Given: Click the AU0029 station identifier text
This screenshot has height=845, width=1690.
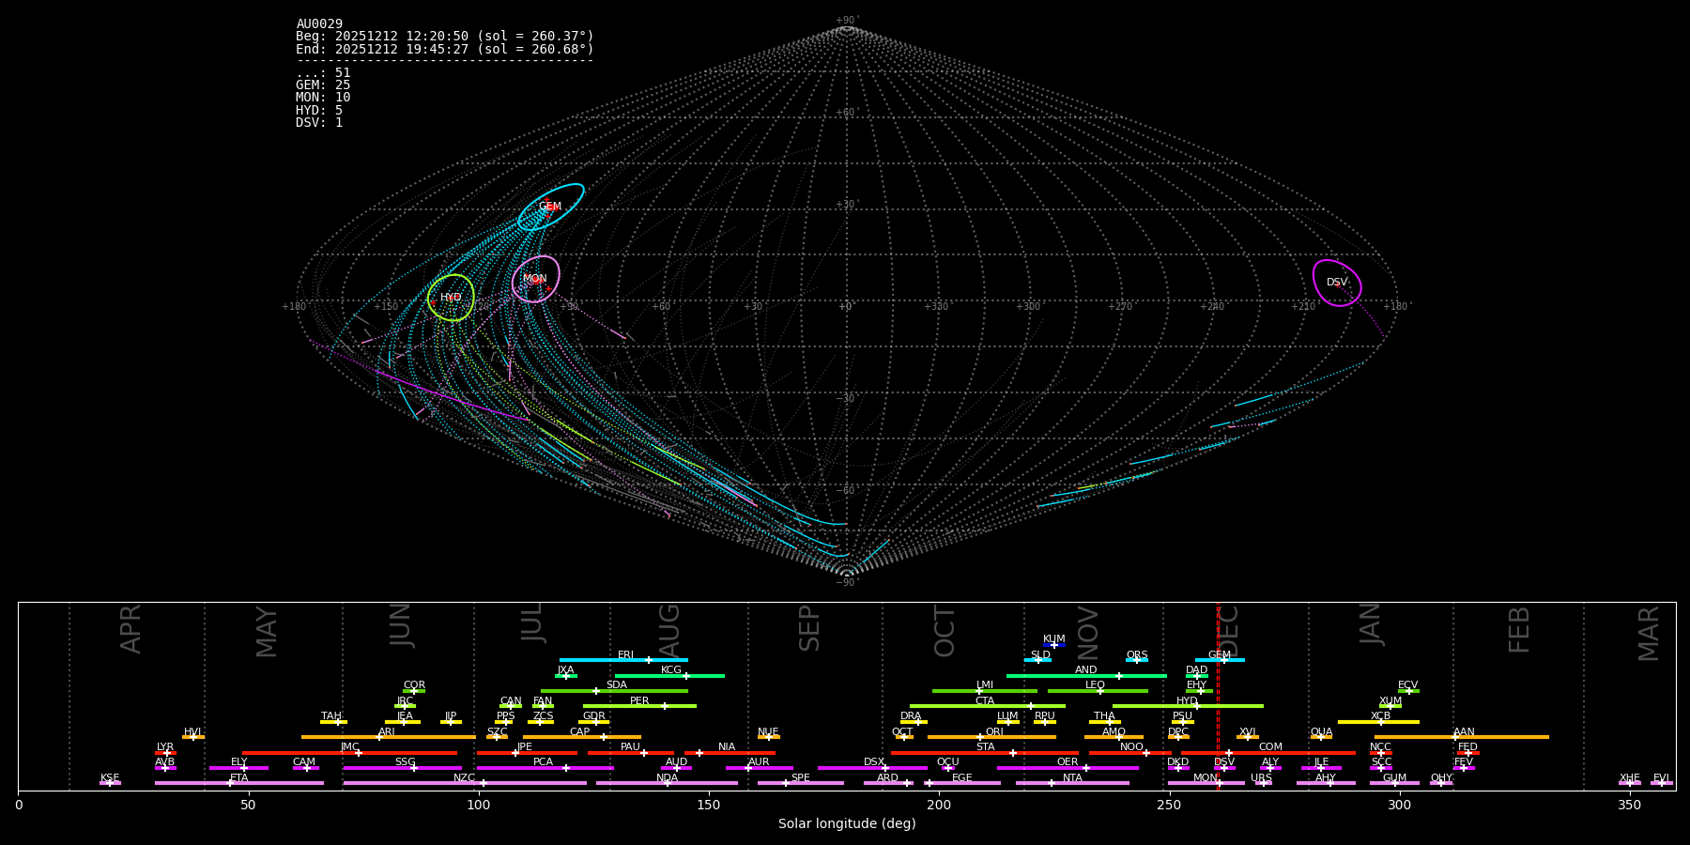Looking at the screenshot, I should pos(319,24).
